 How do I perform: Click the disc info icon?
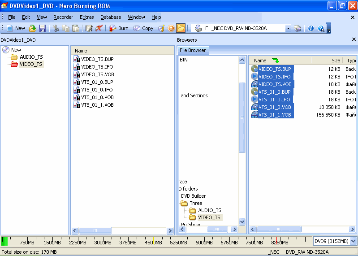[x=161, y=28]
